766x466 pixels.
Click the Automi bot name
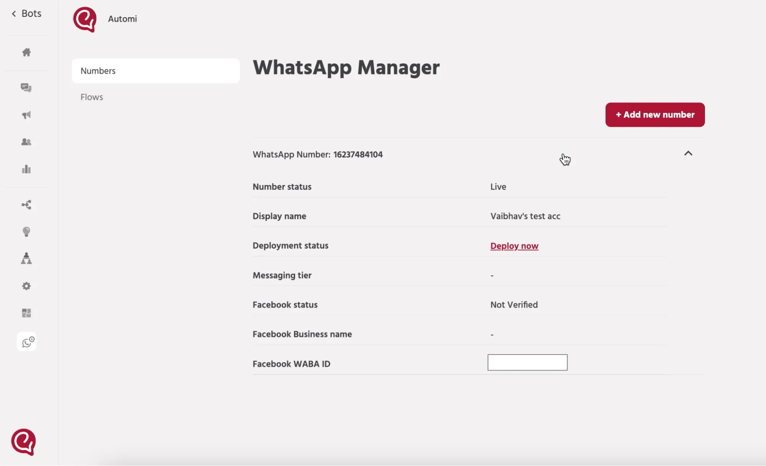(x=122, y=19)
